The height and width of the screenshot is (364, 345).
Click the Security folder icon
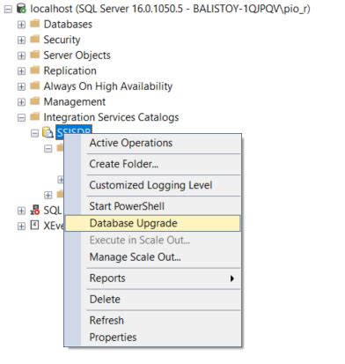point(35,39)
